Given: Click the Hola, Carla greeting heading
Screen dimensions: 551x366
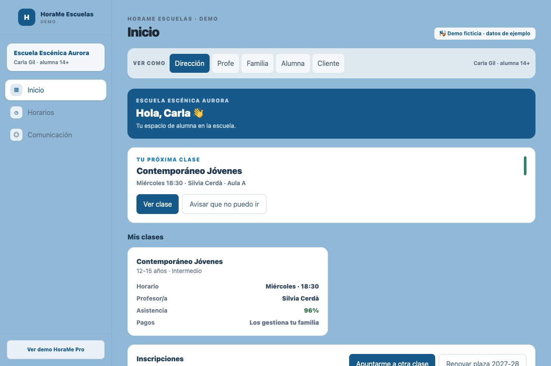Looking at the screenshot, I should pos(170,113).
